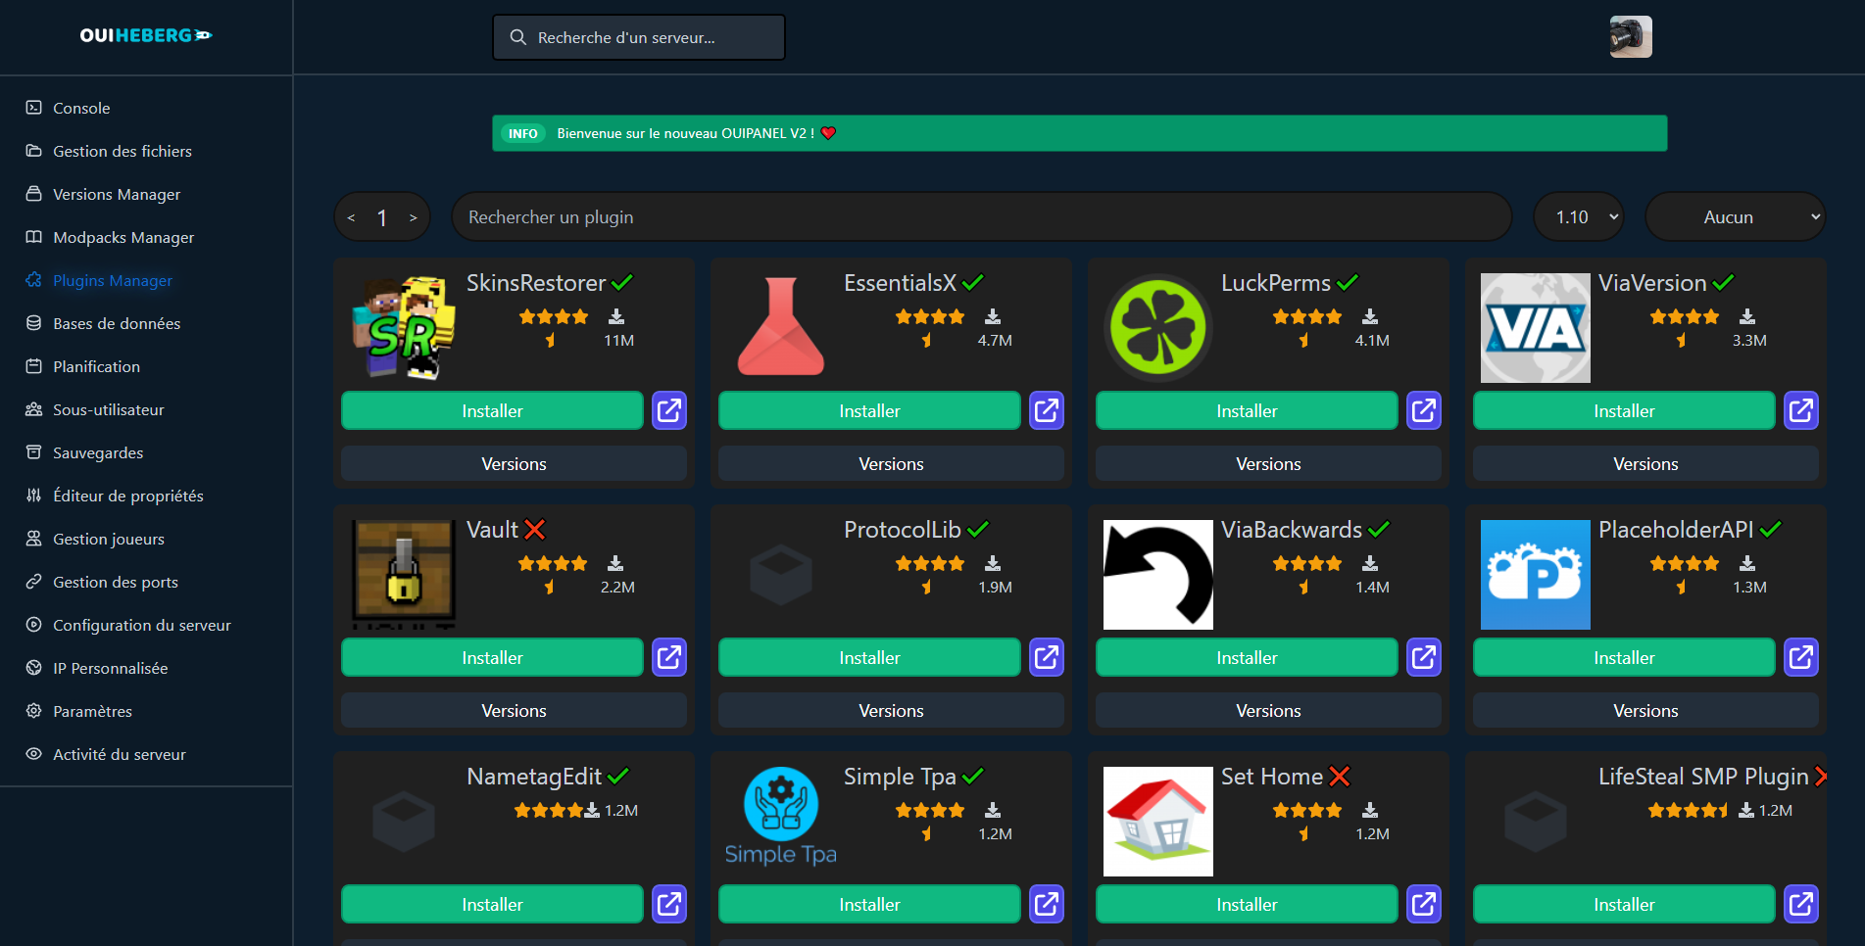Show Versions for ViaBackwards
This screenshot has width=1865, height=946.
pyautogui.click(x=1268, y=710)
